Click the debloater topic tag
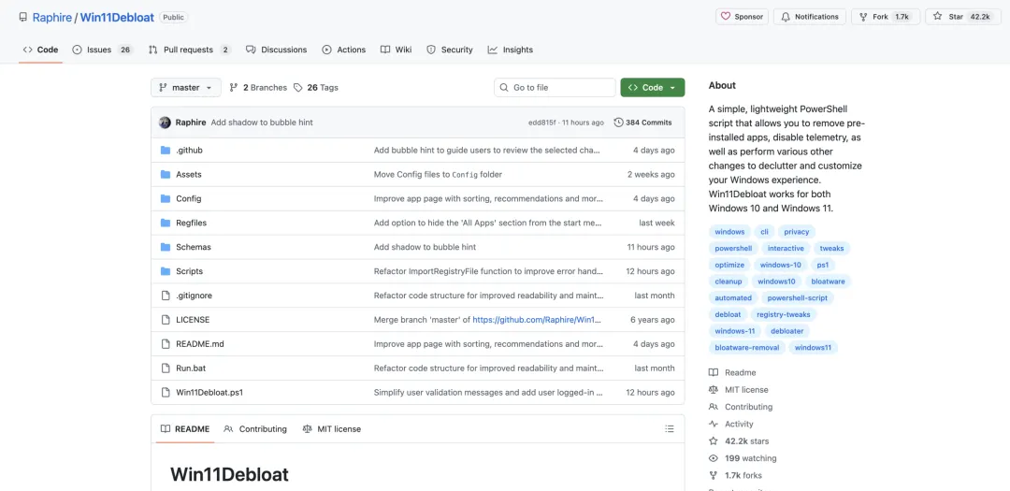This screenshot has height=491, width=1010. [787, 331]
